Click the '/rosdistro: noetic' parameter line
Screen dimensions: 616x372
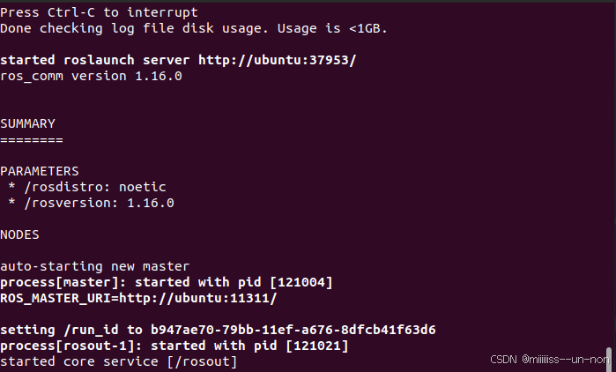coord(95,187)
